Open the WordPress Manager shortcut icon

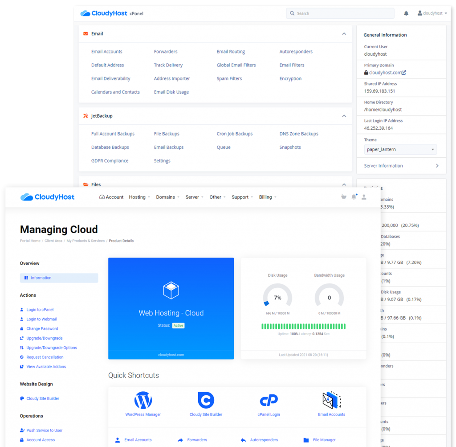[143, 400]
